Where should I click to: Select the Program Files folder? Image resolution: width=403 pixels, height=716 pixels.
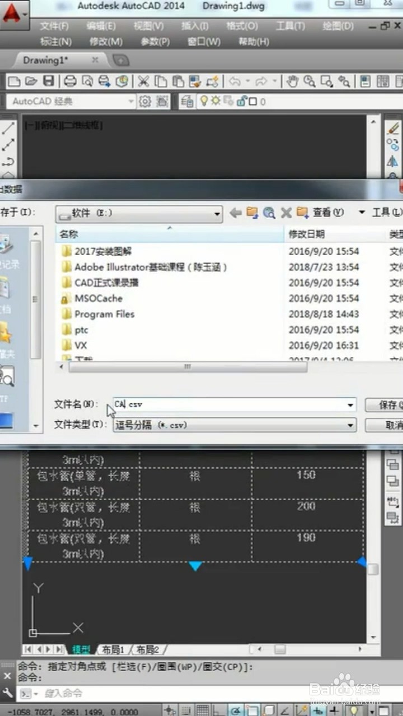point(104,314)
